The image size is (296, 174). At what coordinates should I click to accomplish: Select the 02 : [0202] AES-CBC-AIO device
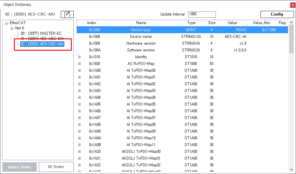coord(42,44)
